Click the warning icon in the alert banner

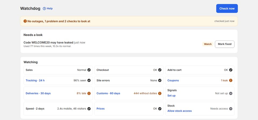point(25,21)
